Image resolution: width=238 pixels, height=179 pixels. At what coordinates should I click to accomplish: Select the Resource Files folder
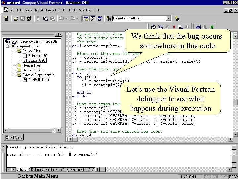[x=33, y=70]
